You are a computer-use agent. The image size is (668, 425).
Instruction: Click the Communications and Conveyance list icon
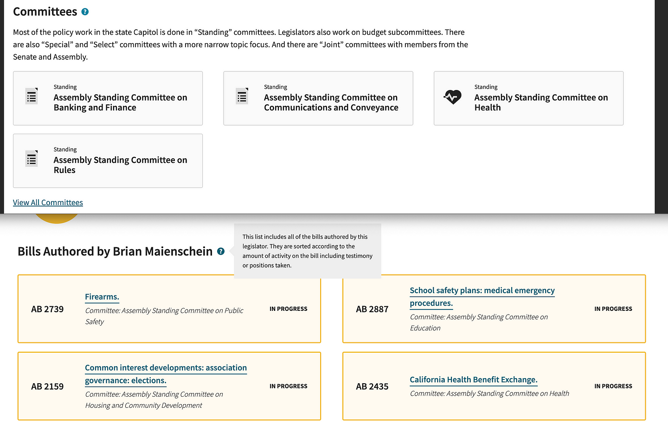point(242,97)
